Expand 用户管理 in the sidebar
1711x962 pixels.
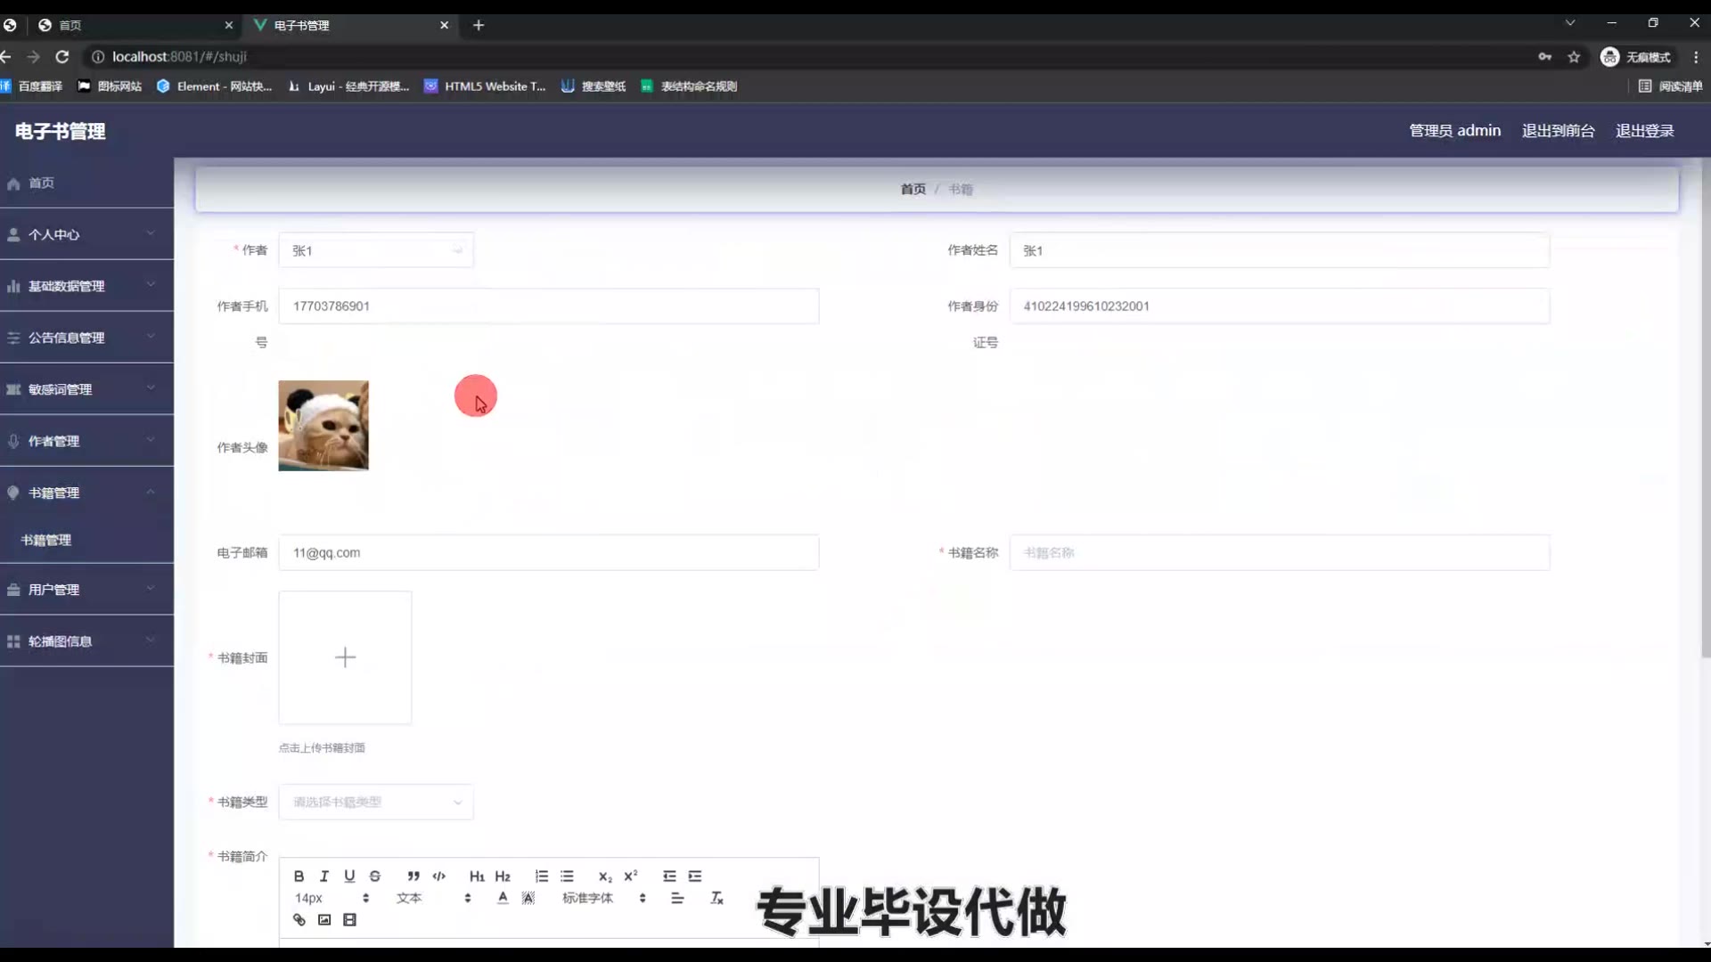tap(86, 590)
